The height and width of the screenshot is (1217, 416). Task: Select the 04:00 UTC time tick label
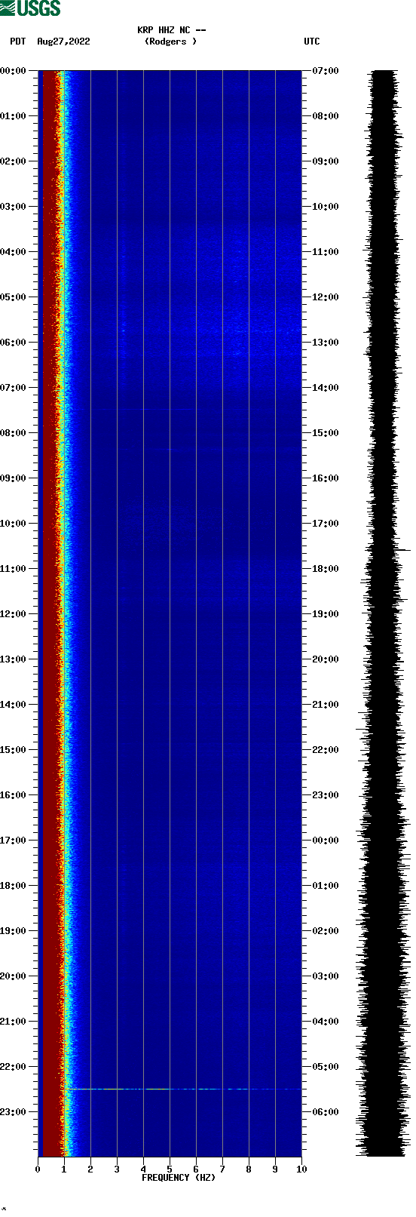pos(326,1022)
